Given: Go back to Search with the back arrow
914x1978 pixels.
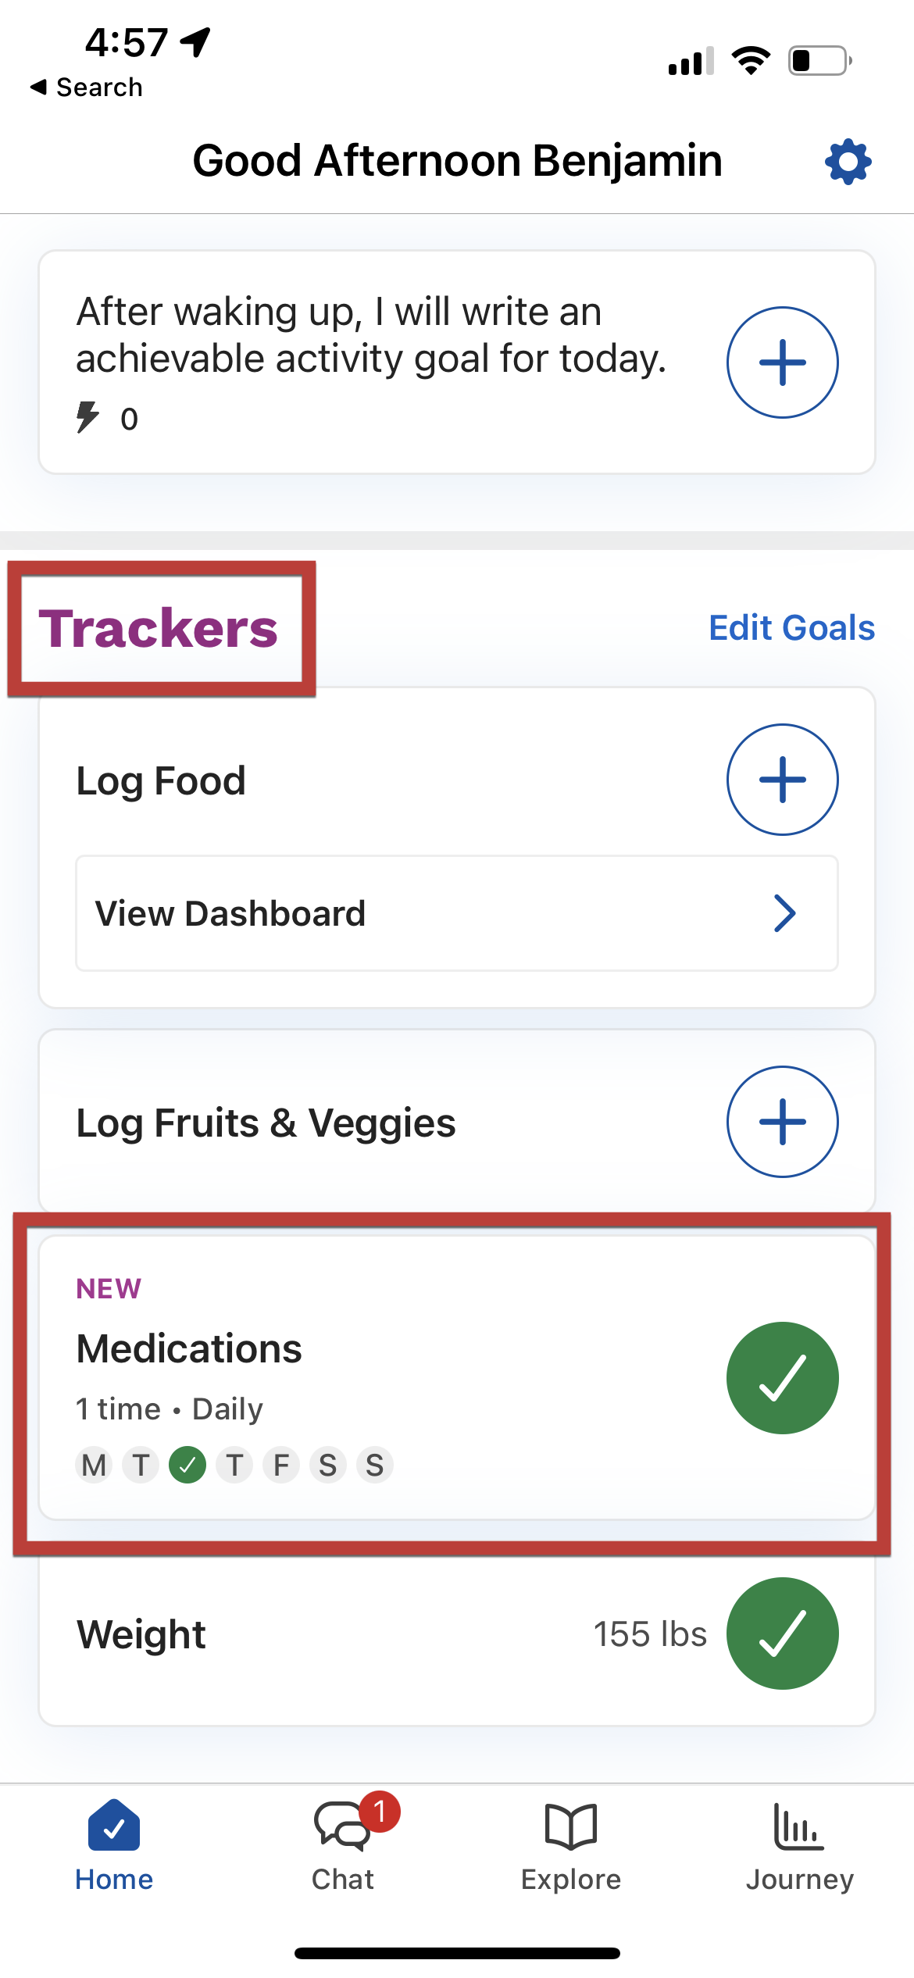Looking at the screenshot, I should 37,87.
